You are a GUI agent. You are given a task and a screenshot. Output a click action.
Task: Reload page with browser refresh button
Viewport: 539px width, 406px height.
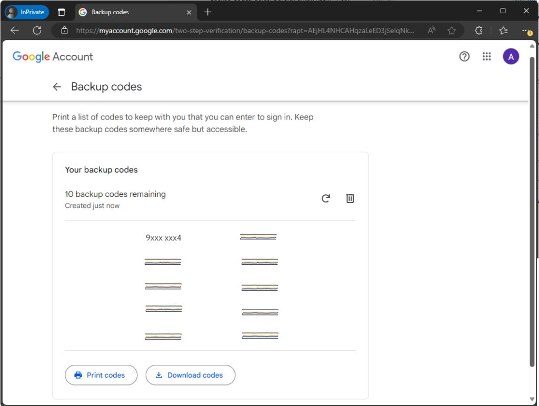click(37, 31)
